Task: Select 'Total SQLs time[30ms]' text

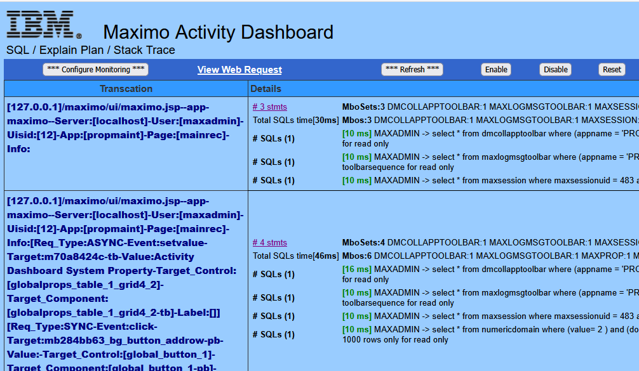Action: [x=295, y=120]
